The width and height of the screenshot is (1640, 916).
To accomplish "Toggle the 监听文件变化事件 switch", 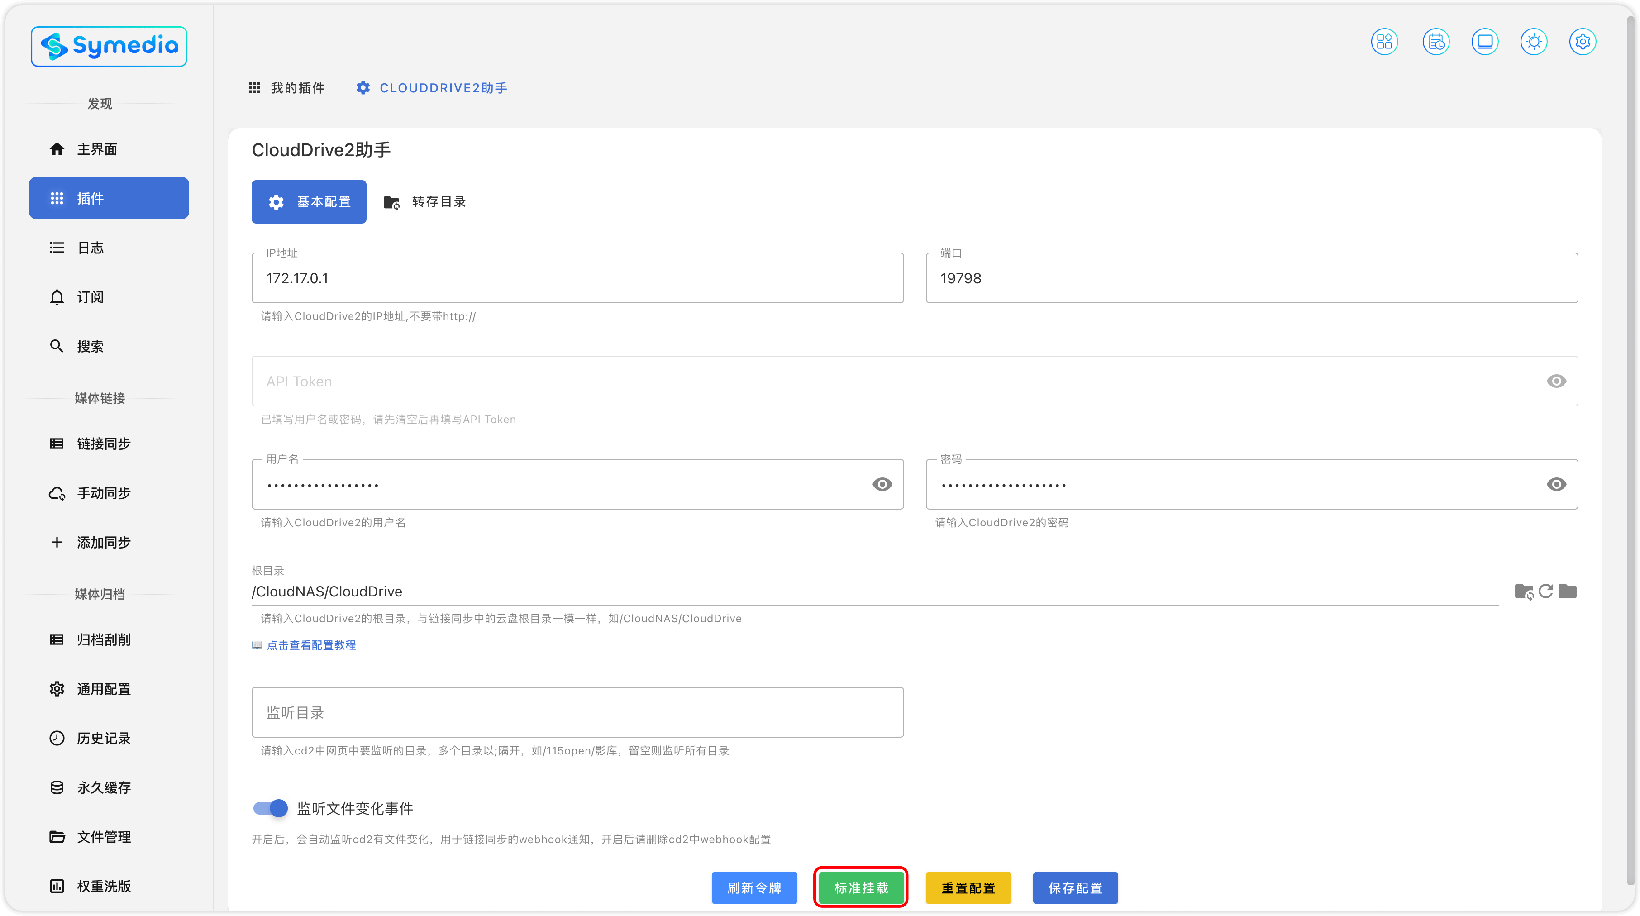I will [271, 808].
